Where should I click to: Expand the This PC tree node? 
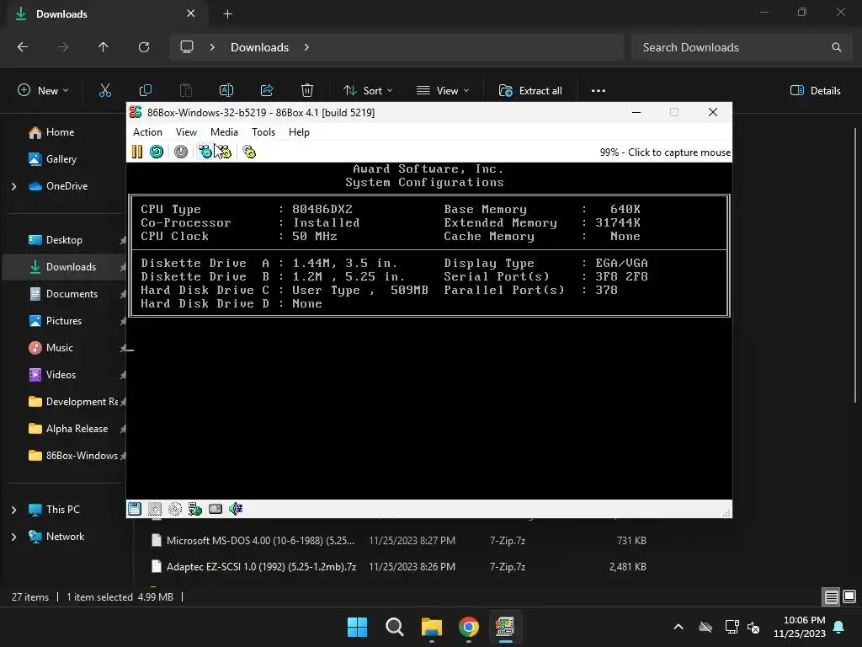(x=13, y=510)
